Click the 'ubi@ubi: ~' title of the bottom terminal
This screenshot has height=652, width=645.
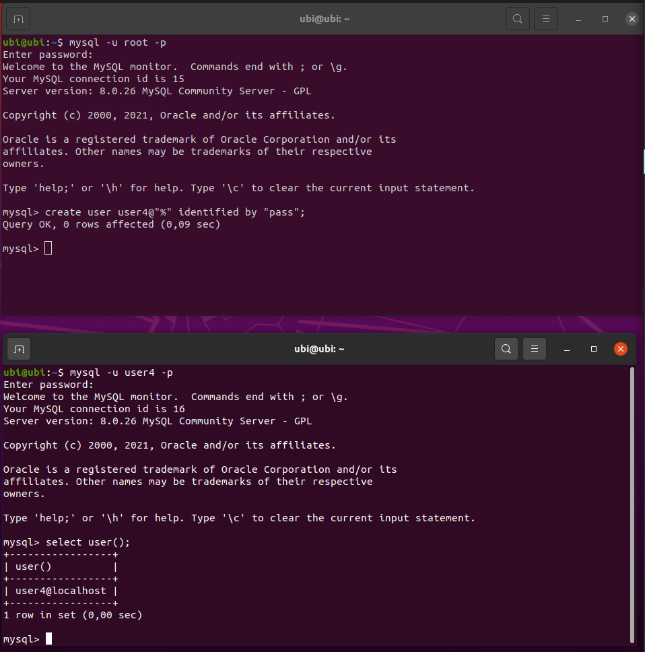[x=319, y=350]
